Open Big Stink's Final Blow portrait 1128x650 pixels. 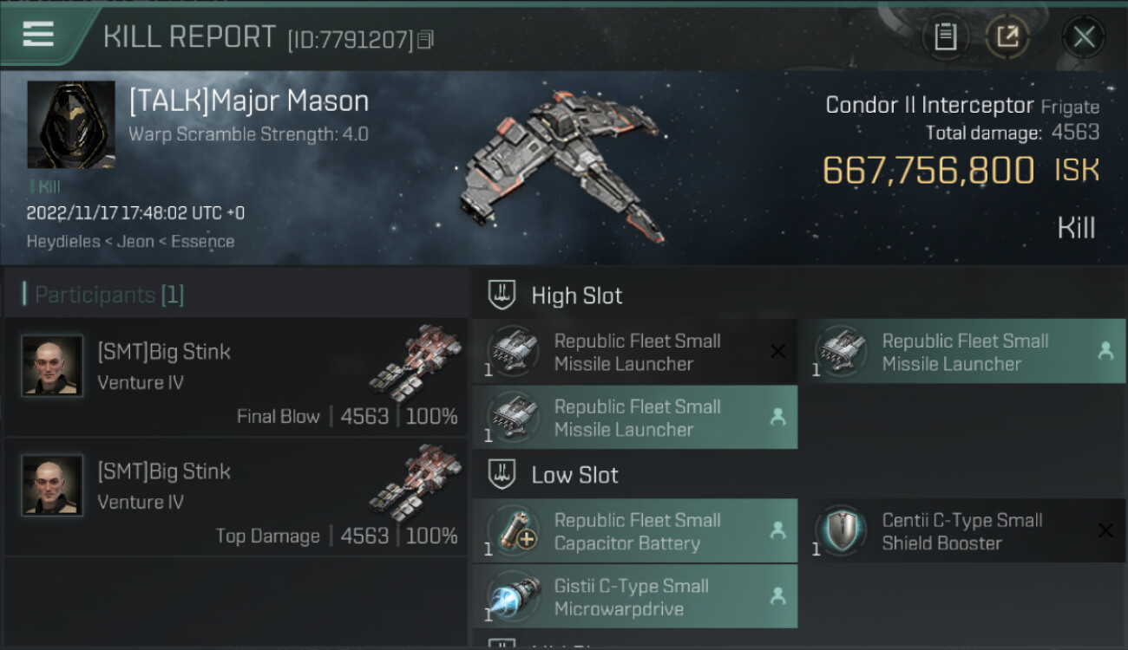pos(52,366)
